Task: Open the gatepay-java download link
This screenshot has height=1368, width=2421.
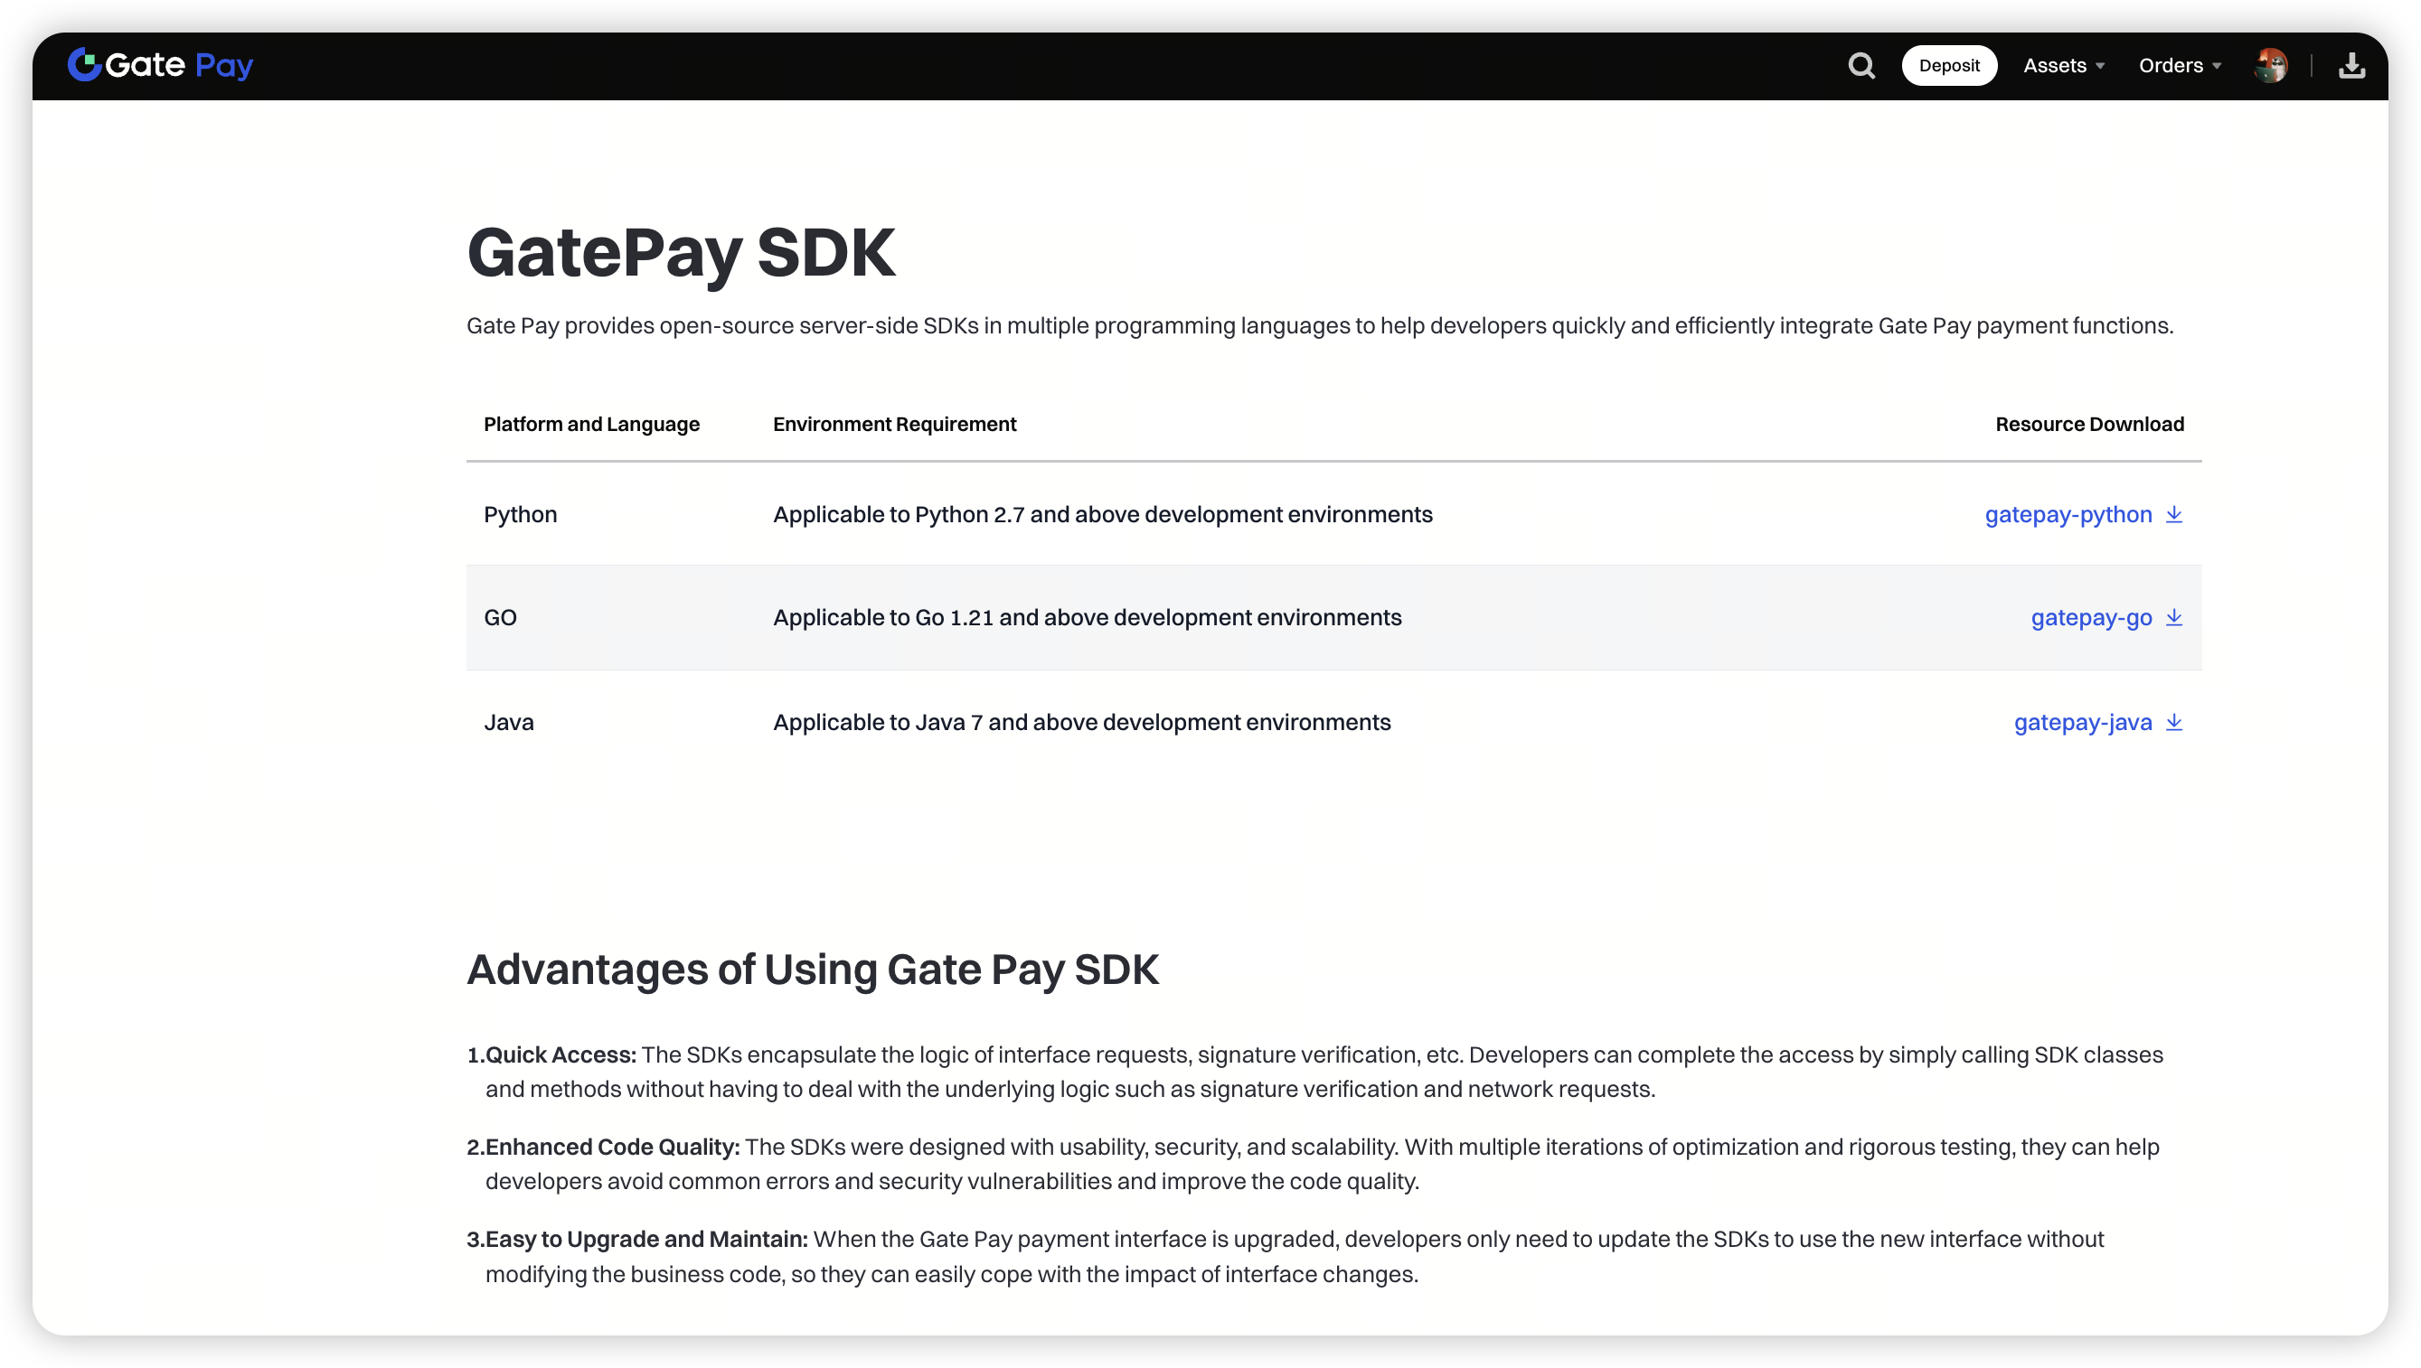Action: coord(2082,722)
